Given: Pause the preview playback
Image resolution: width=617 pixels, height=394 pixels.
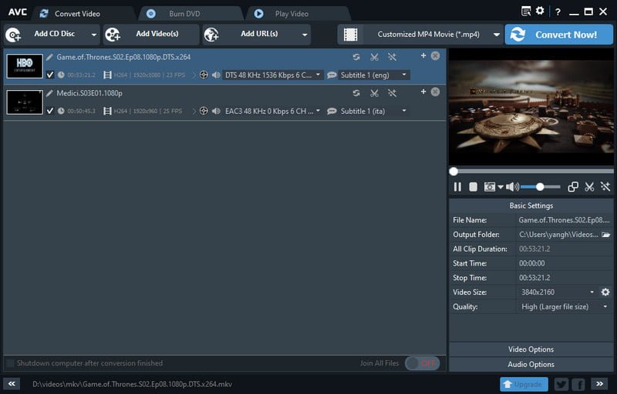Looking at the screenshot, I should [x=457, y=187].
